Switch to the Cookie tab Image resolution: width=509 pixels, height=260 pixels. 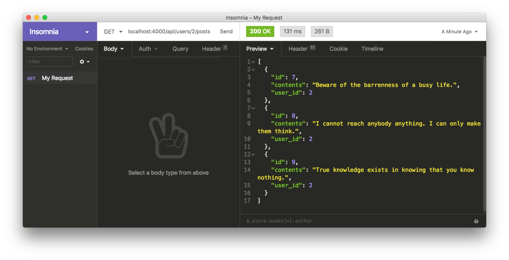click(339, 49)
